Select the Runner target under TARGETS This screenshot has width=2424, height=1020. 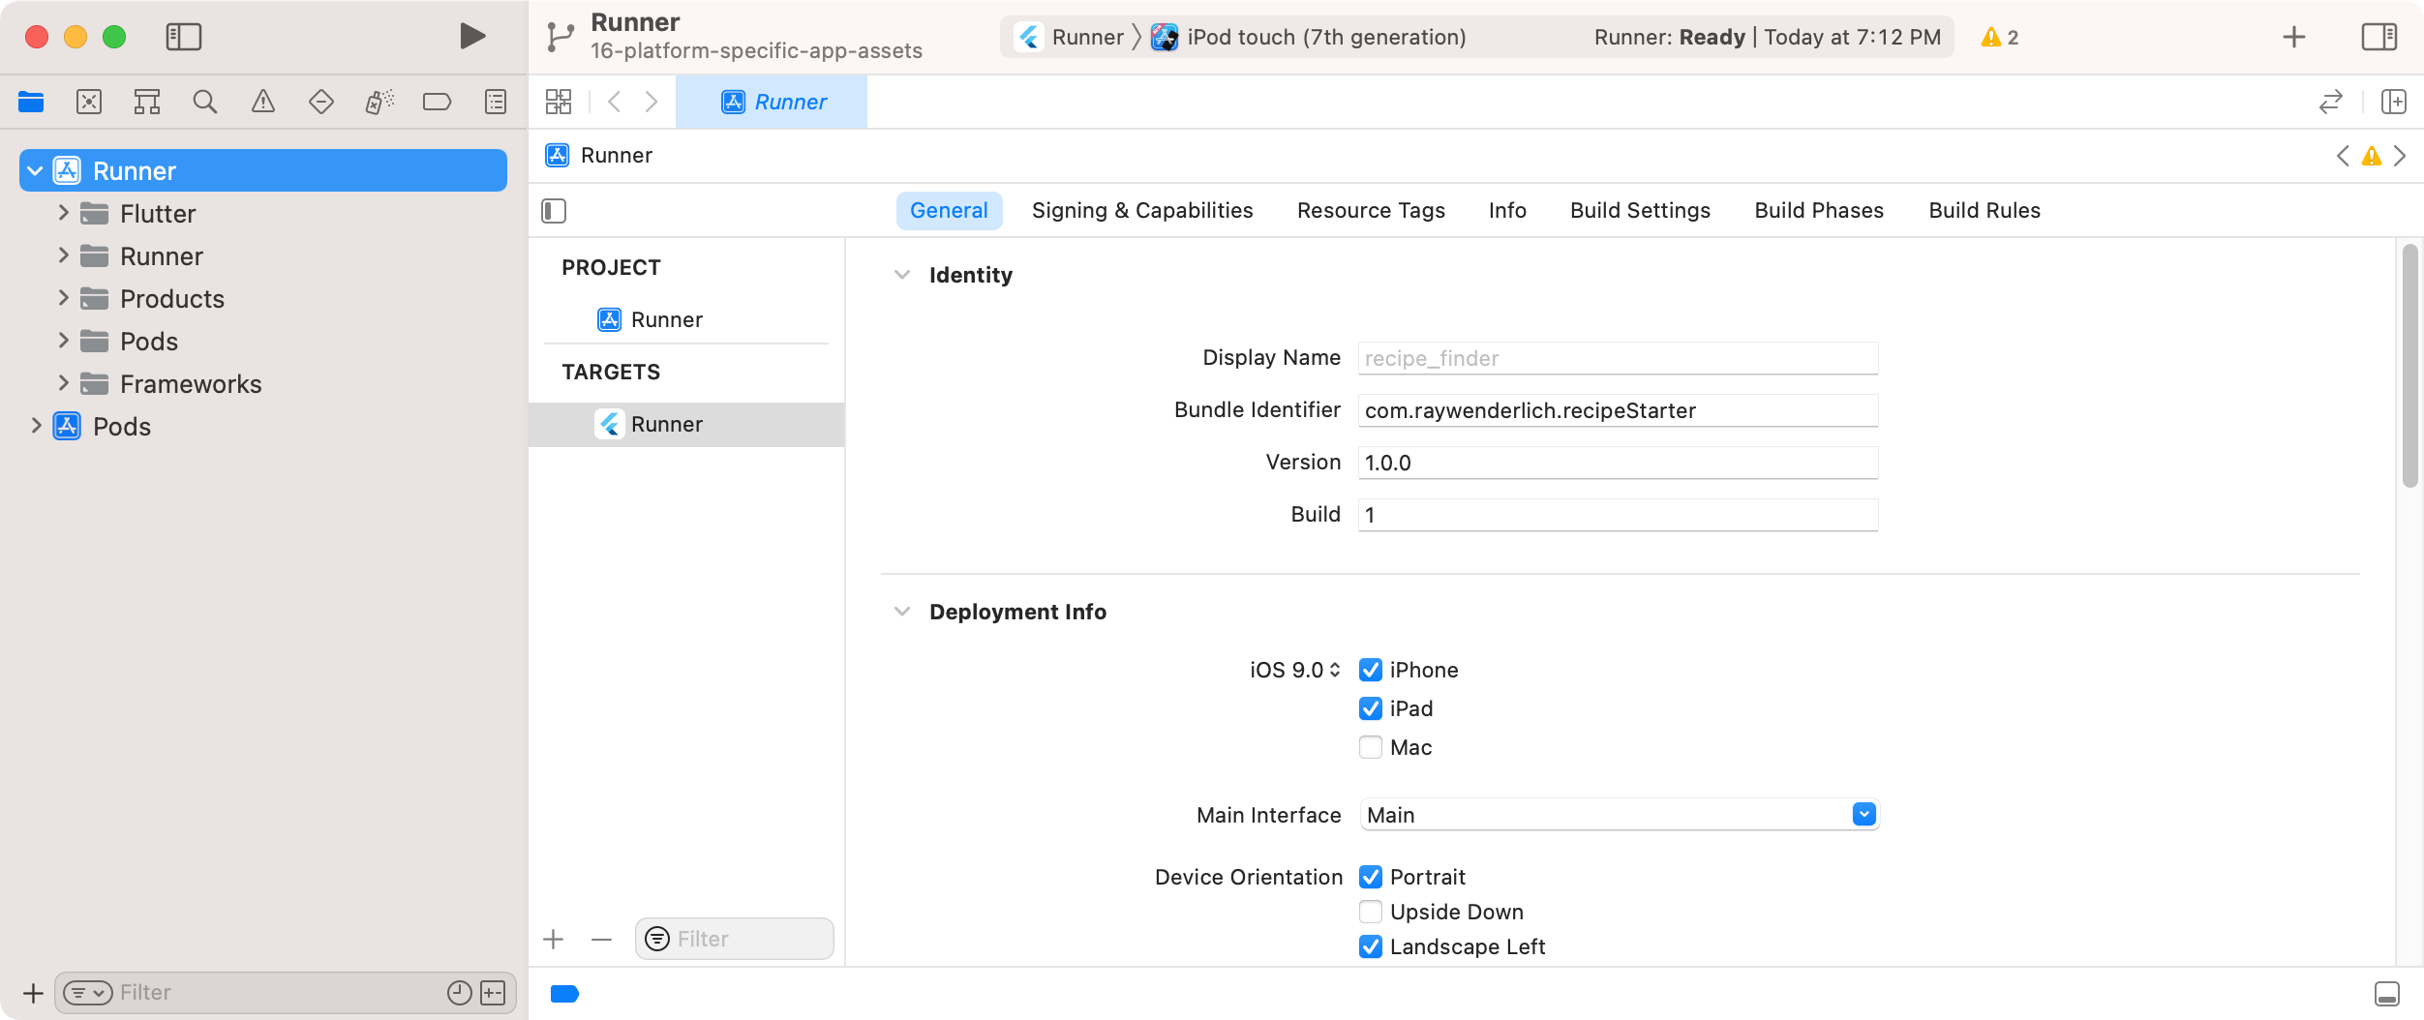click(x=687, y=424)
